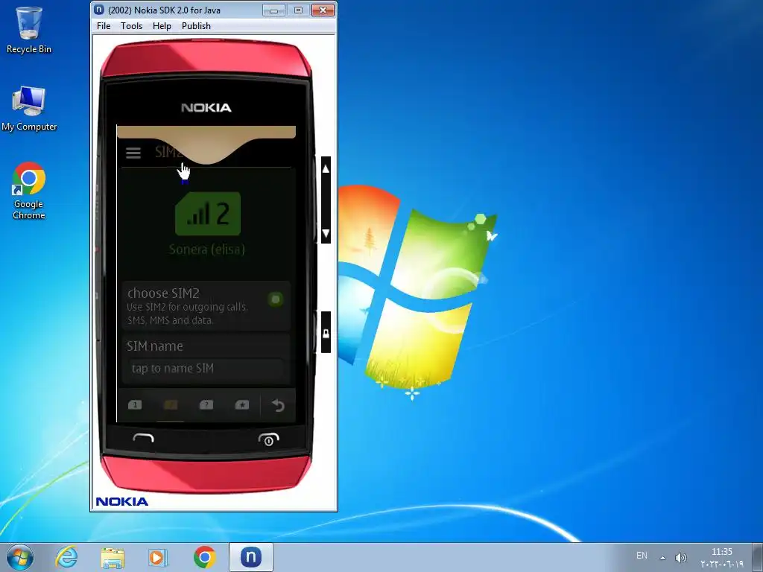The height and width of the screenshot is (572, 763).
Task: Click the 'SIM name' label
Action: coord(155,346)
